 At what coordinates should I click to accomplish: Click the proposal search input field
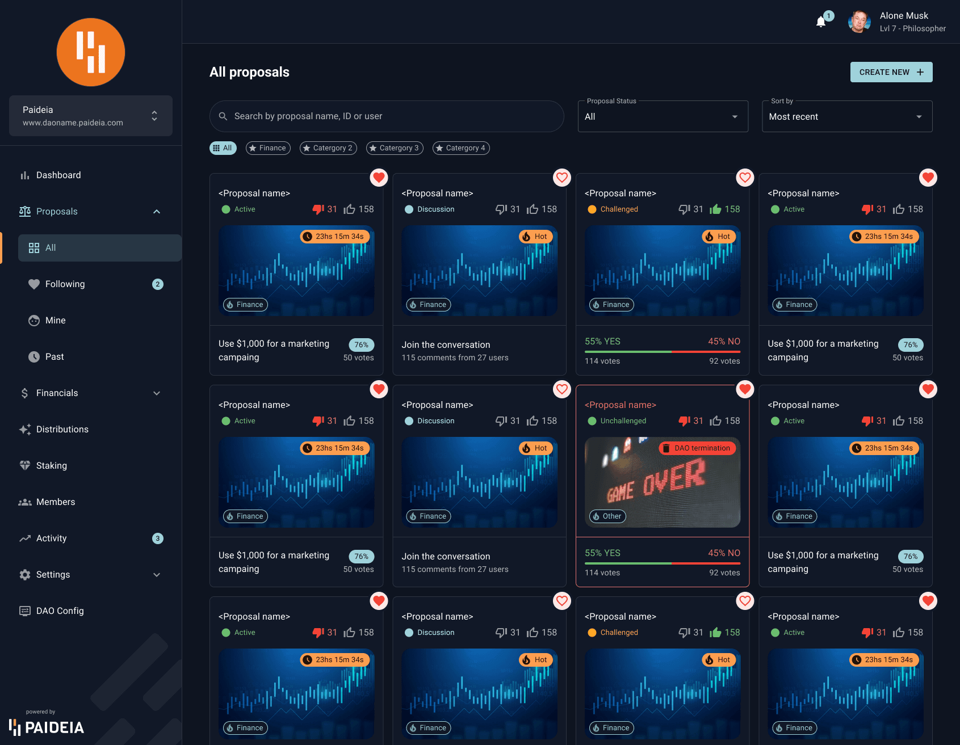click(x=387, y=116)
